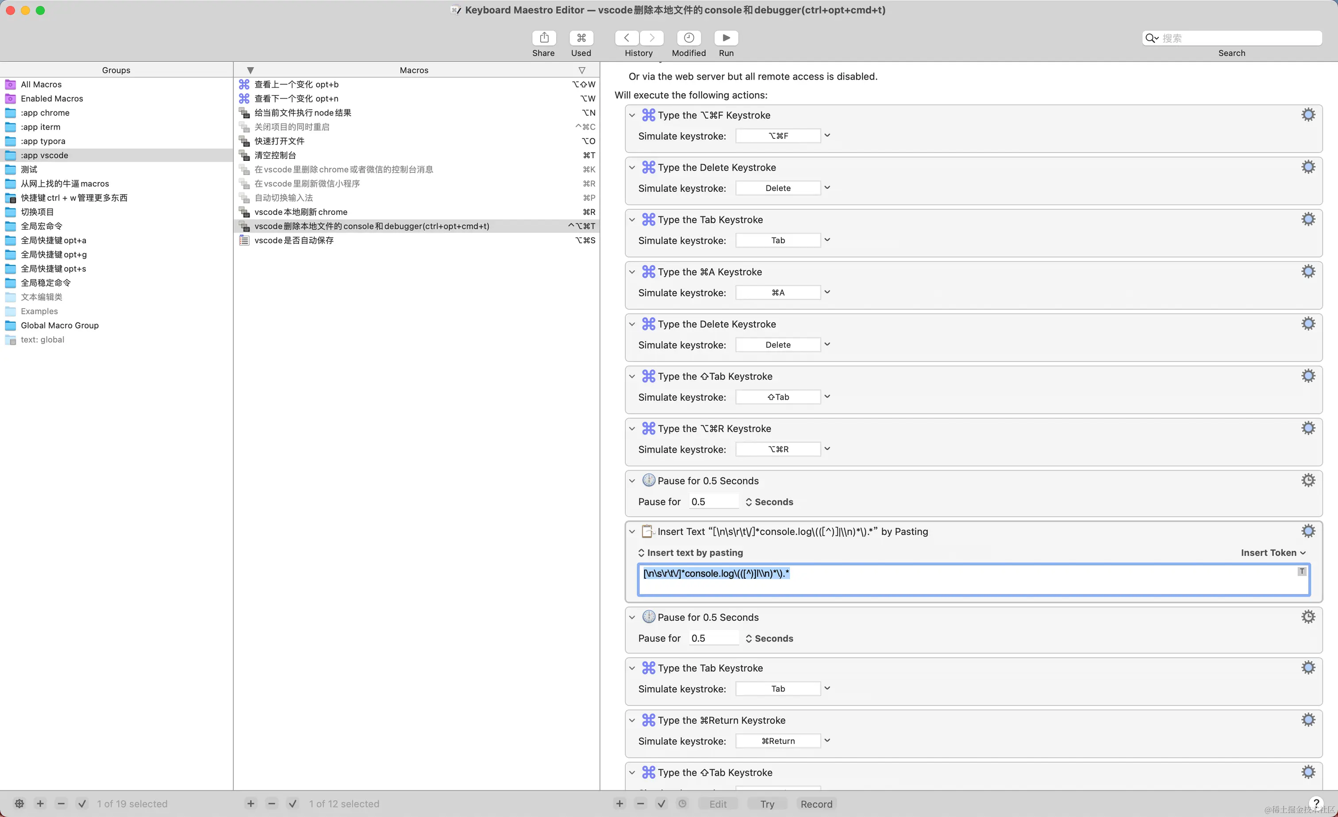This screenshot has width=1338, height=817.
Task: Toggle enable checkmark for selected macro
Action: (292, 803)
